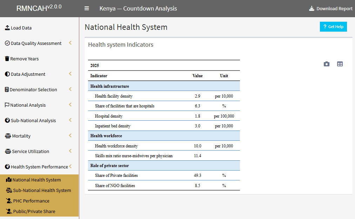Click the Download Report link
Image resolution: width=355 pixels, height=219 pixels.
pos(331,9)
